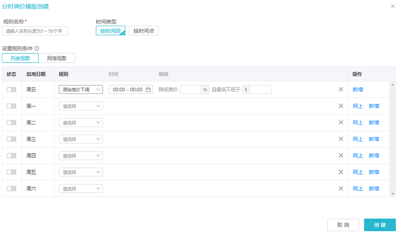Toggle the 周一 status switch
The image size is (398, 233).
coord(11,106)
